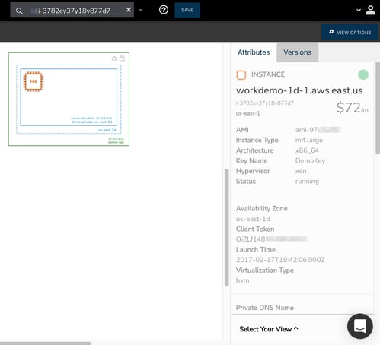
Task: Click the cloud icon in VPC box
Action: click(114, 59)
